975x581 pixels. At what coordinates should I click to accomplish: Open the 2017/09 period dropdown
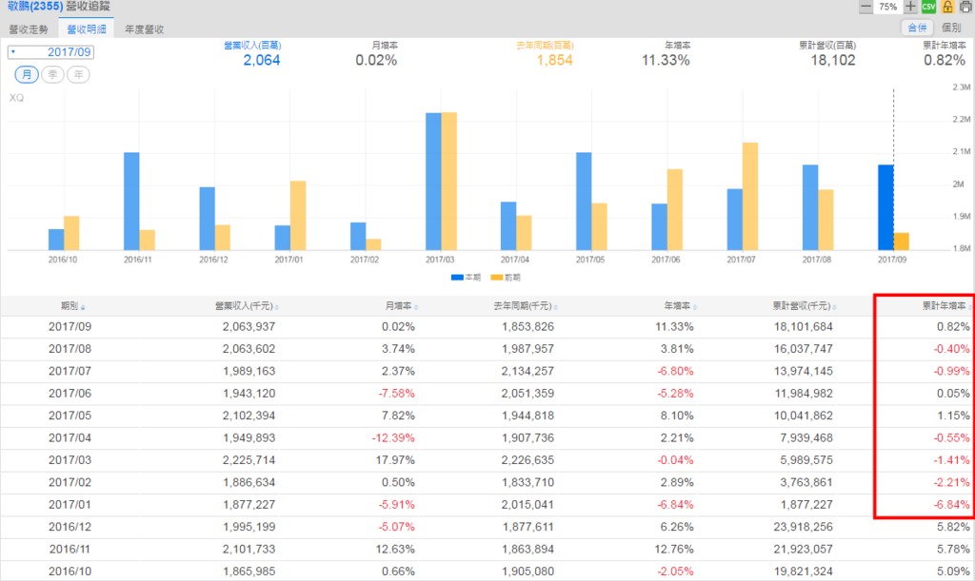tap(50, 52)
